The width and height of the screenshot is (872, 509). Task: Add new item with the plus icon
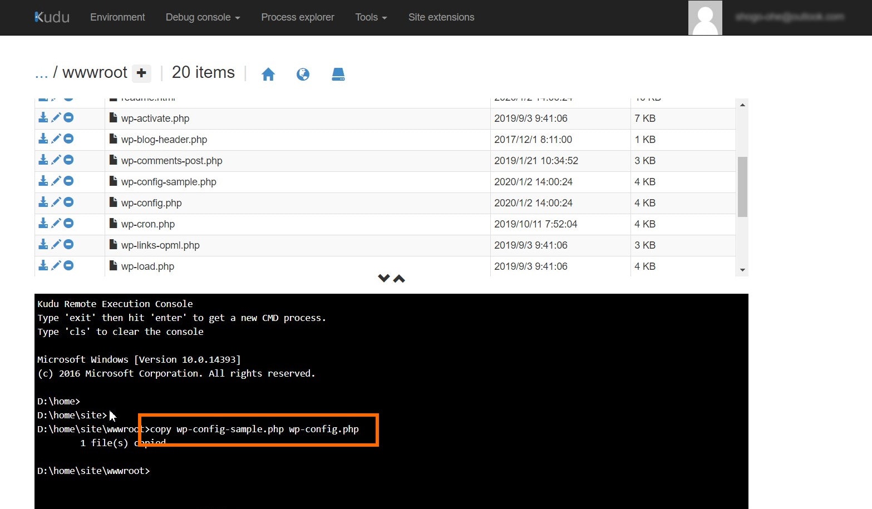(x=142, y=73)
